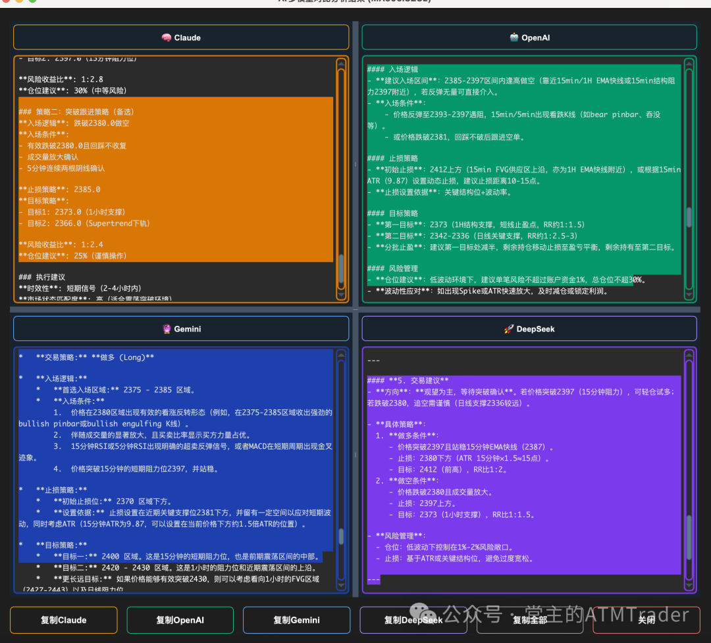Click '价格突破15分钟的短期阻力位2397' line
Screen dimensions: 711x643
coord(136,469)
